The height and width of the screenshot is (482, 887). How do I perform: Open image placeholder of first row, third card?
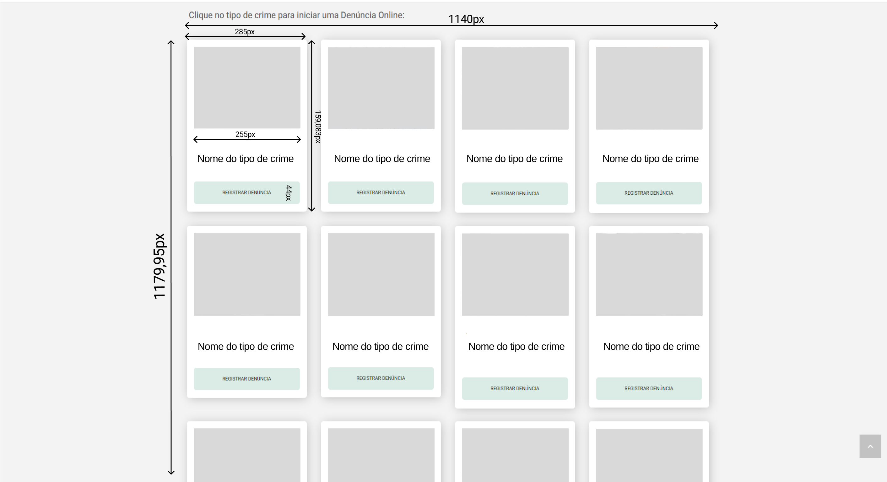click(x=515, y=88)
